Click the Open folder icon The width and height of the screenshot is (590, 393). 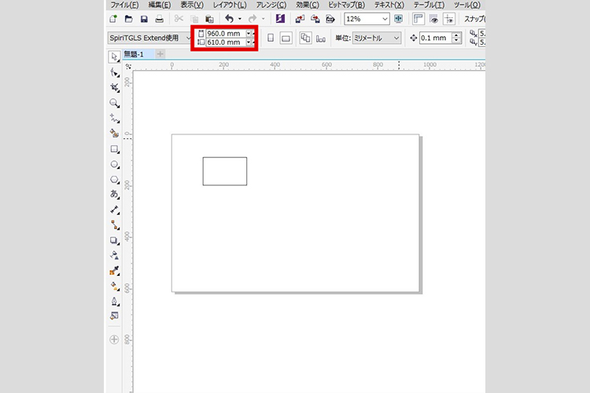click(129, 19)
